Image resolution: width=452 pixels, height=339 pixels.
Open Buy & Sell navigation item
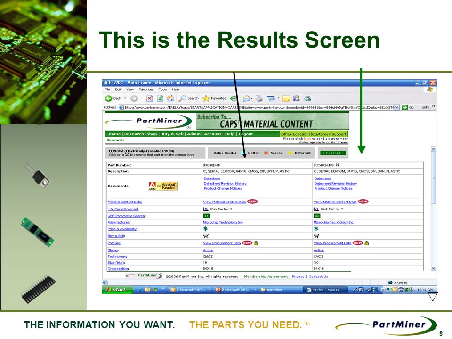(173, 134)
